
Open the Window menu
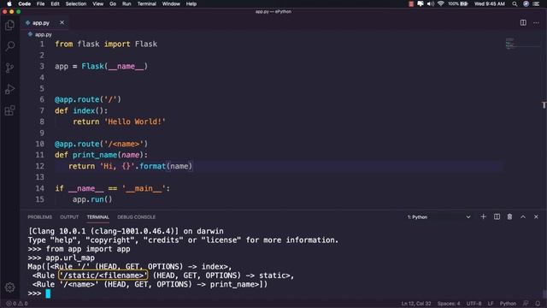click(171, 3)
